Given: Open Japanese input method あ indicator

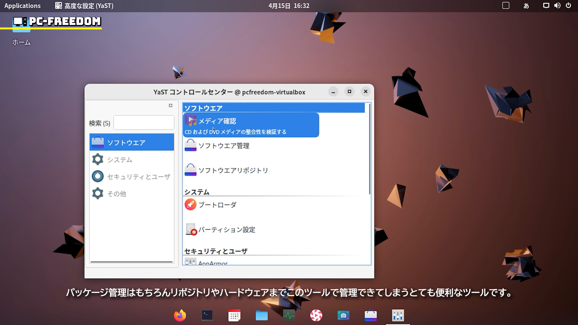Looking at the screenshot, I should point(526,6).
